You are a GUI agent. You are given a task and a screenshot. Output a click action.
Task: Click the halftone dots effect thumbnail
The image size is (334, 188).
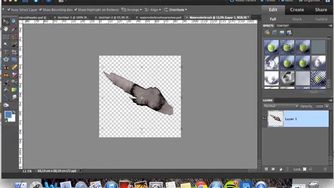coord(318,78)
